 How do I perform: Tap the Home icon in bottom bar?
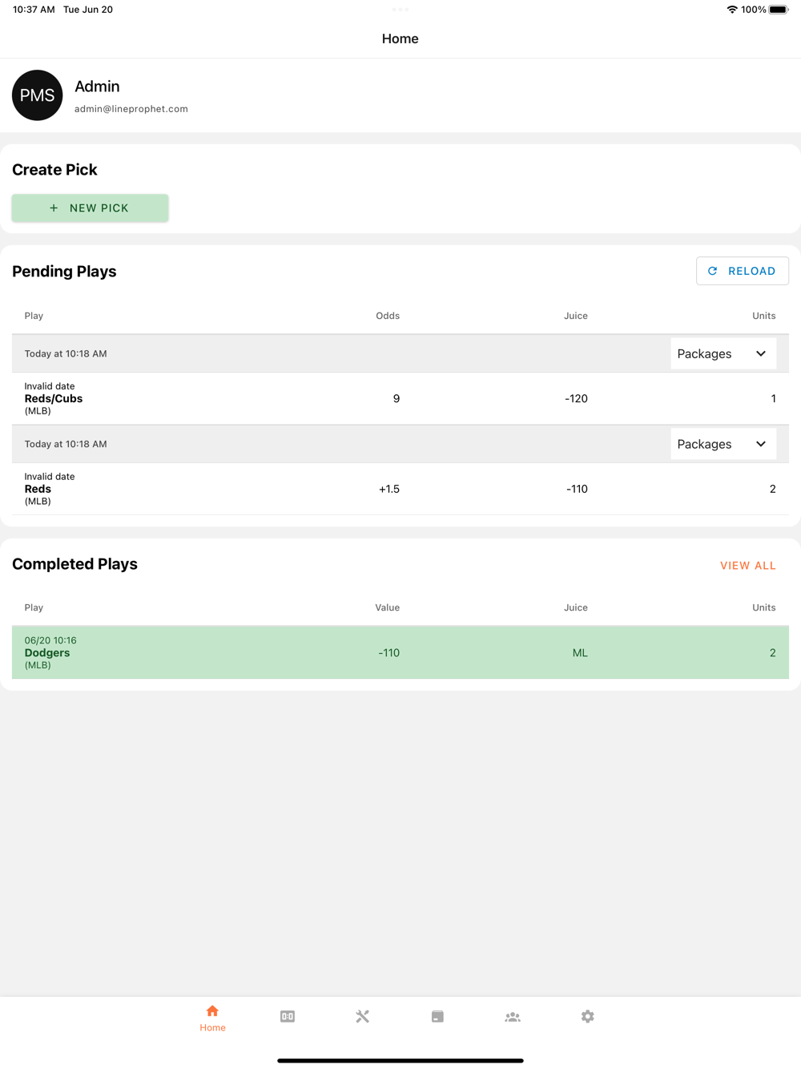pos(212,1011)
